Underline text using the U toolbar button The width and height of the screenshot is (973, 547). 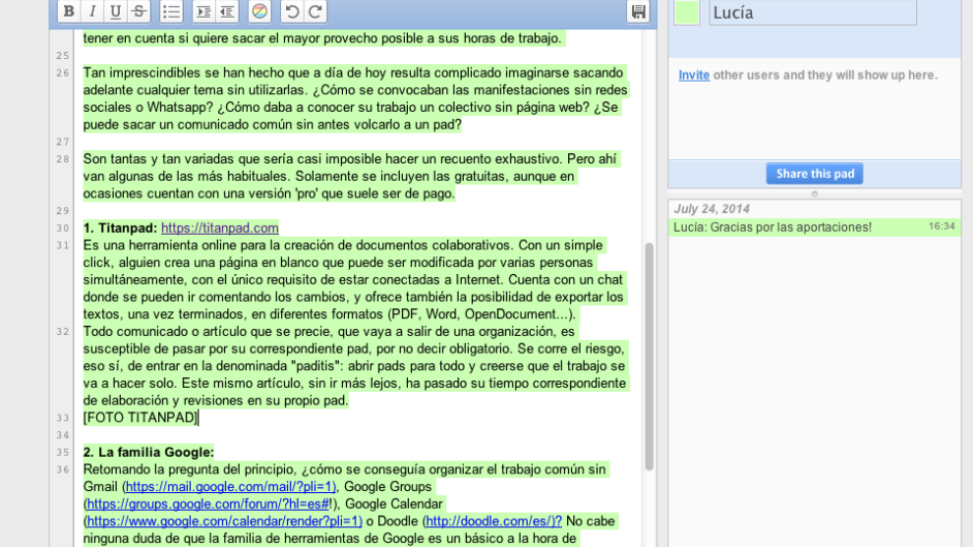(x=116, y=12)
